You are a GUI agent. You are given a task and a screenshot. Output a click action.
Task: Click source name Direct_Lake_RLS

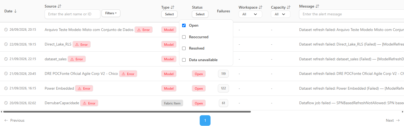coord(58,44)
